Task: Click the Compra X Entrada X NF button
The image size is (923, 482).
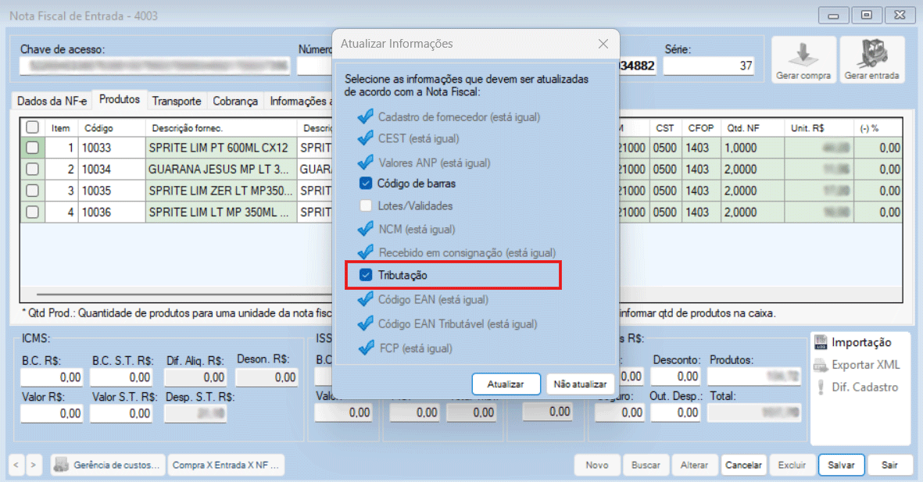Action: [x=226, y=465]
